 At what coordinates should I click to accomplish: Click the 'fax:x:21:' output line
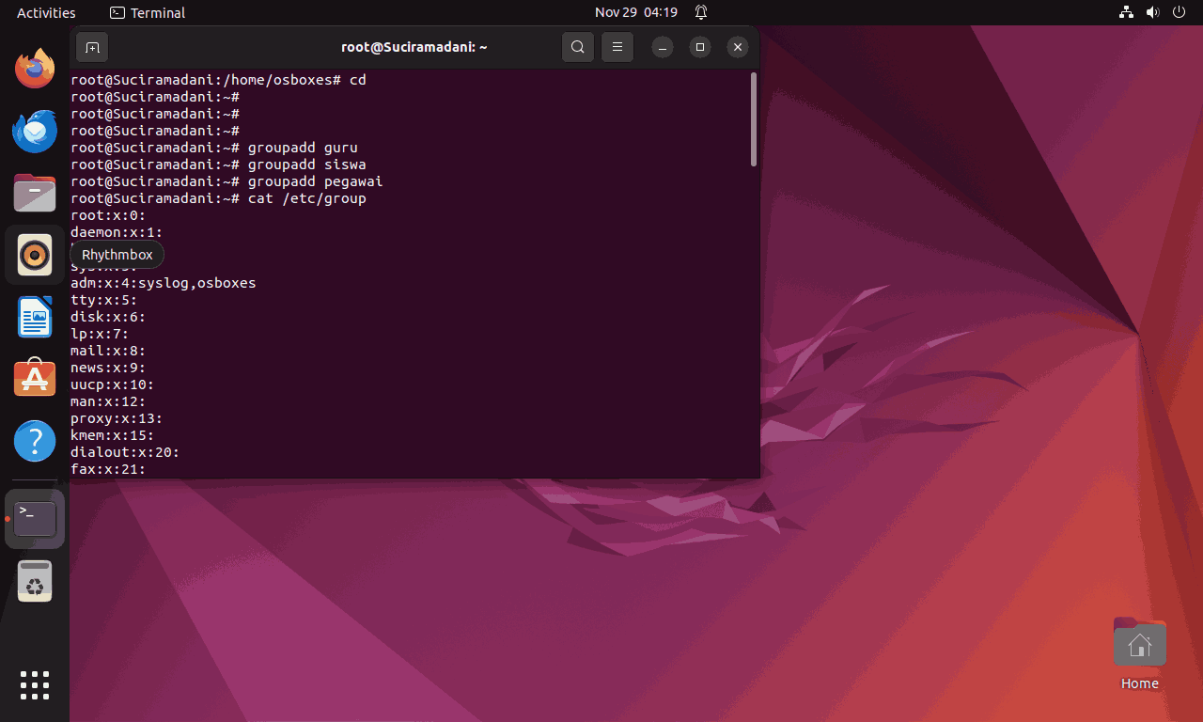tap(108, 469)
